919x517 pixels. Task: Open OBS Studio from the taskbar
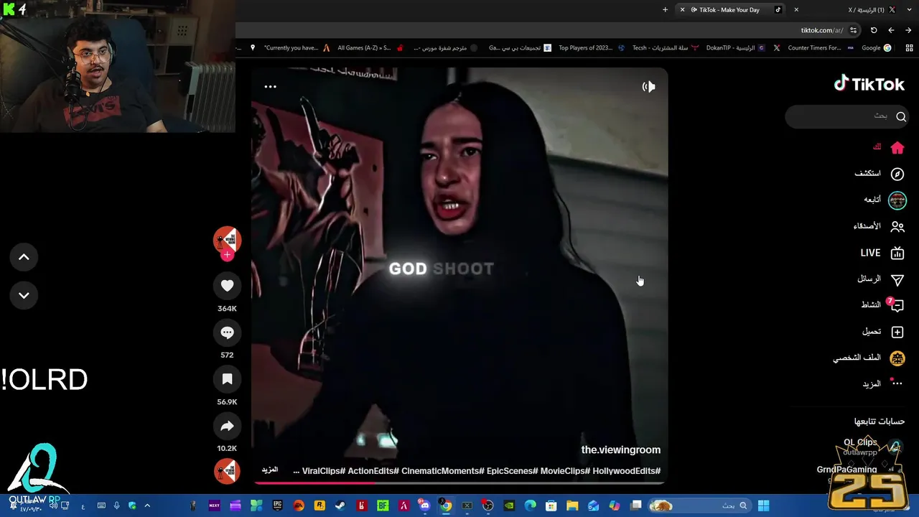pos(488,506)
